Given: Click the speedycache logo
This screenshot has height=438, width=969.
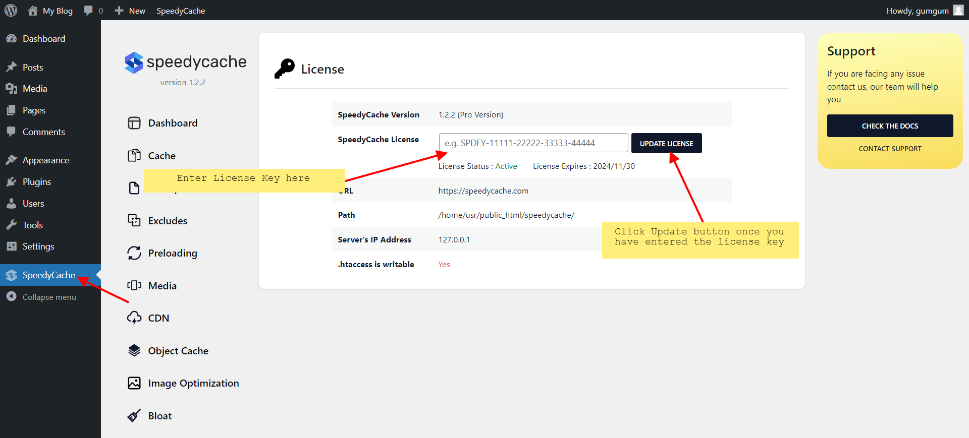Looking at the screenshot, I should click(x=185, y=62).
